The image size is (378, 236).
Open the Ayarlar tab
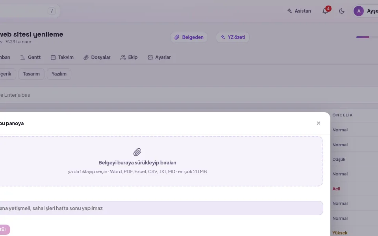click(x=159, y=57)
